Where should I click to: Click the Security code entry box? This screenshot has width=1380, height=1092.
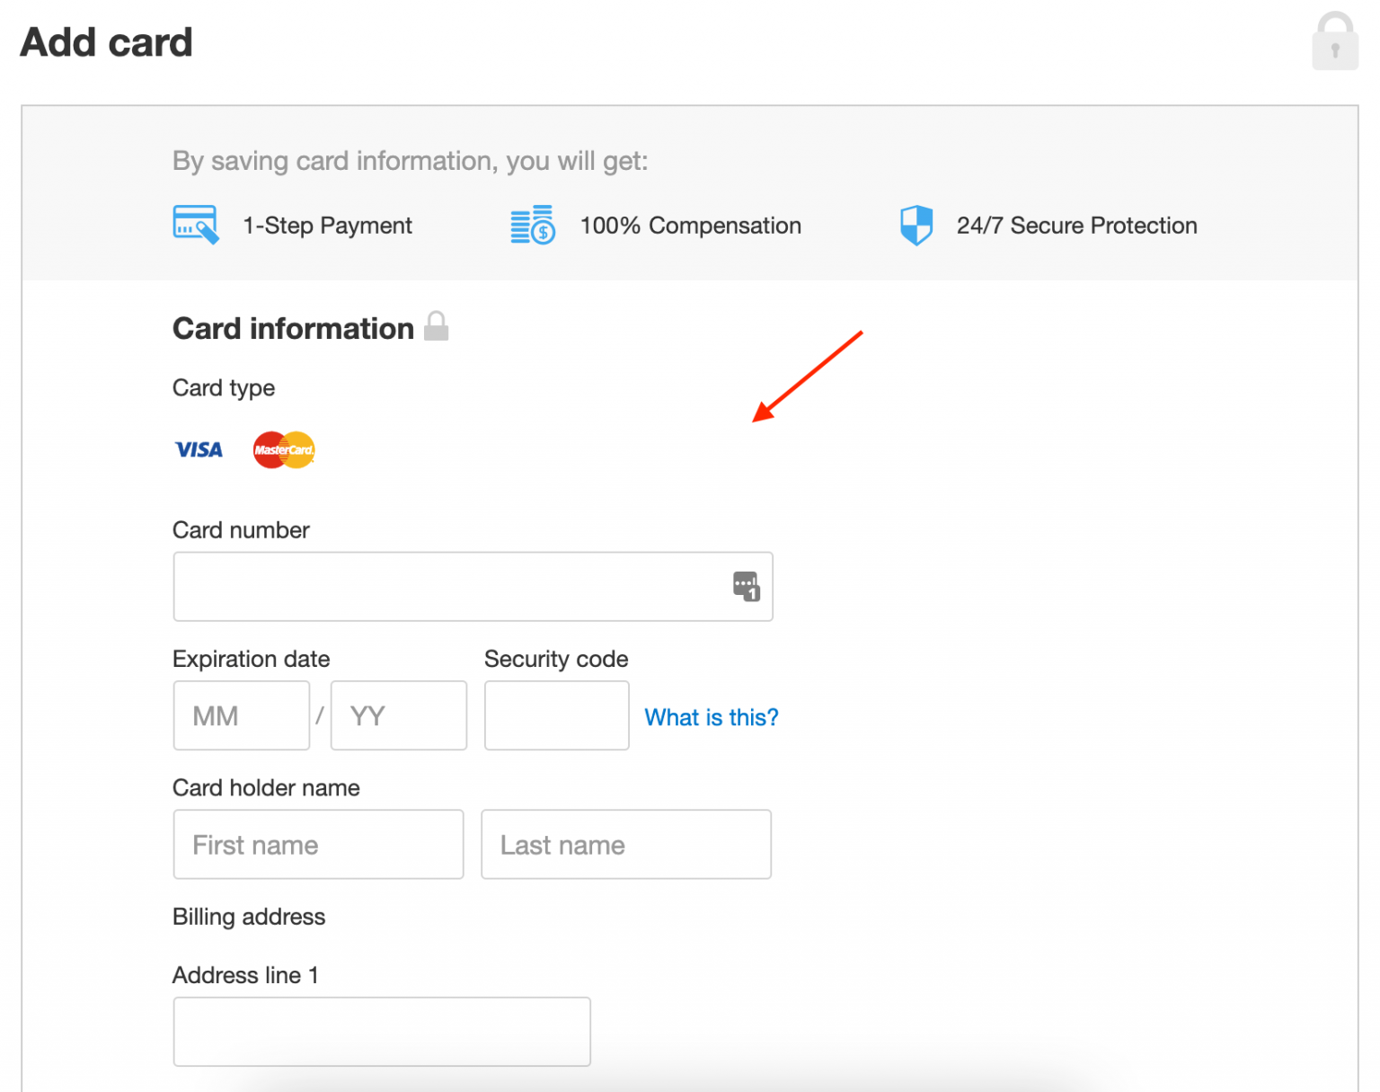tap(556, 715)
